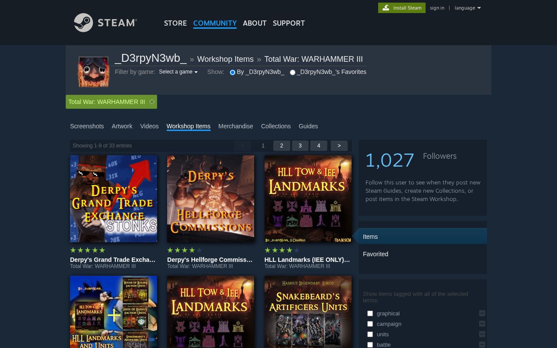557x348 pixels.
Task: Select _D3rpyN3wb_'s Favorites radio button
Action: point(292,73)
